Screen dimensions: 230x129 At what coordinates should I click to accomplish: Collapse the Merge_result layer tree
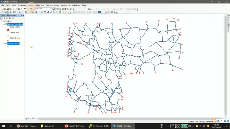4,43
